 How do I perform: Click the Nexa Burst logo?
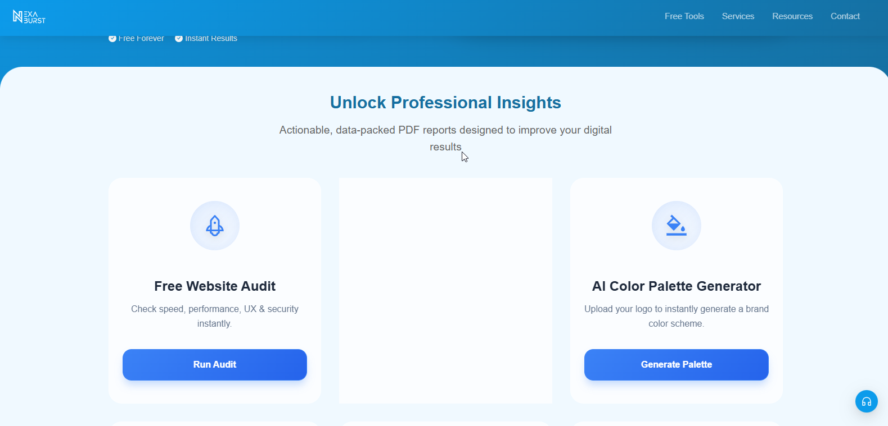pyautogui.click(x=29, y=17)
